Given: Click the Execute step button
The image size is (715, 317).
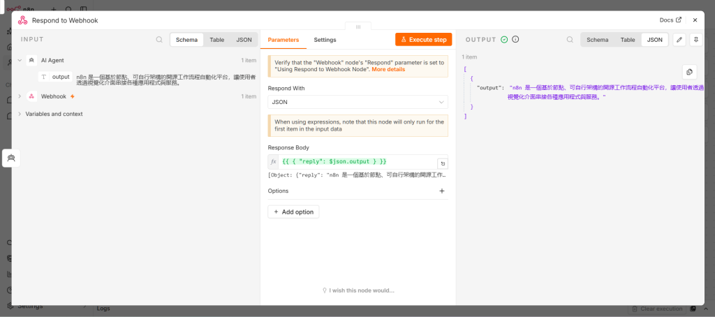Looking at the screenshot, I should coord(423,40).
